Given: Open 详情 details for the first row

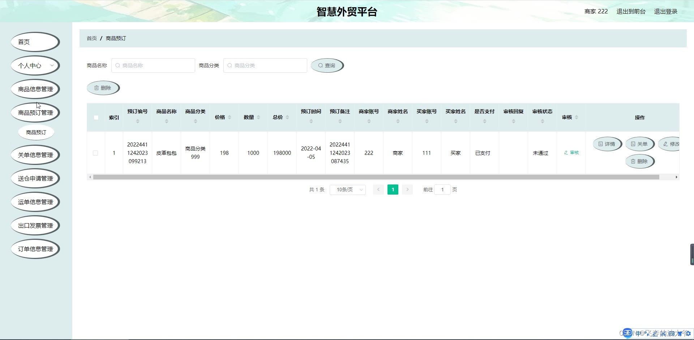Looking at the screenshot, I should pyautogui.click(x=607, y=144).
